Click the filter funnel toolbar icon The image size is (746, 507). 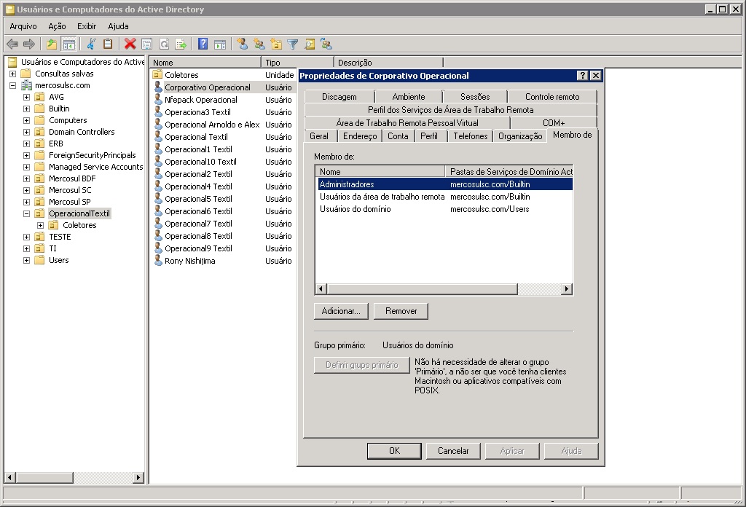tap(293, 44)
